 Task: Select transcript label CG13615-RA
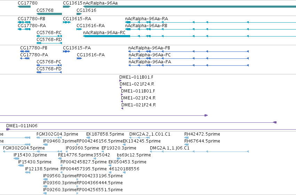tap(77, 19)
